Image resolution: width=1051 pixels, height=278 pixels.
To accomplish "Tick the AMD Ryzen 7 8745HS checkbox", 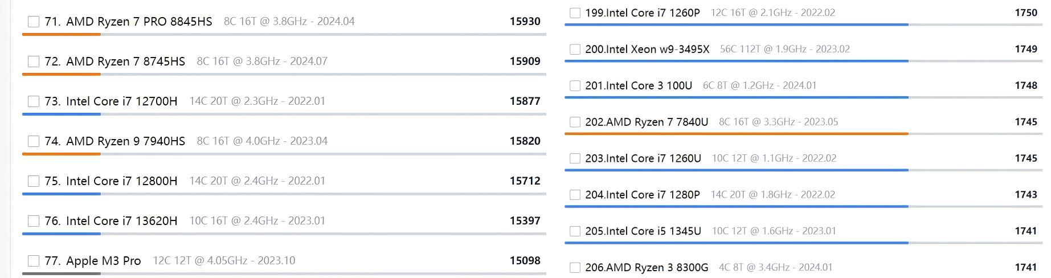I will point(34,62).
